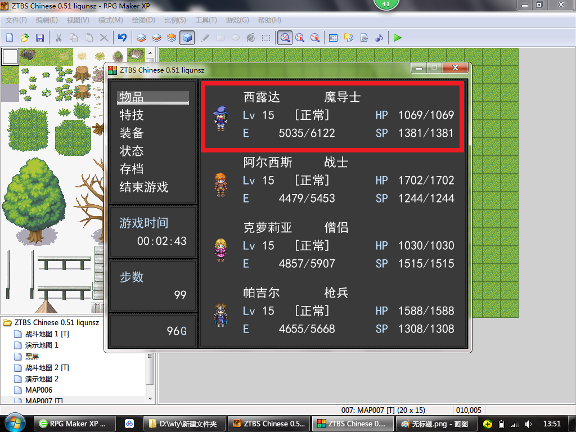Choose the Select marquee tool
The height and width of the screenshot is (432, 576).
(266, 38)
